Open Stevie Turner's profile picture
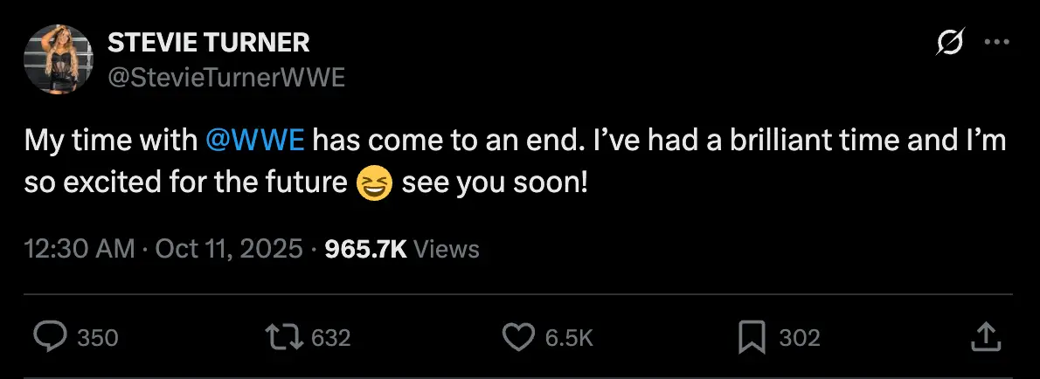The width and height of the screenshot is (1040, 379). 58,59
